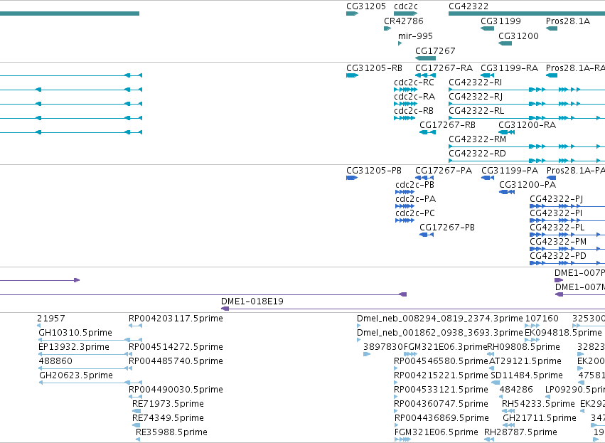Select the RP004360747.5prime EST label
The height and width of the screenshot is (443, 605).
441,404
